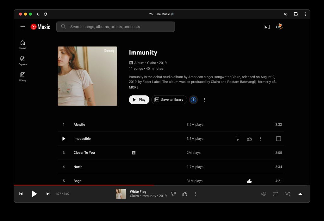
Task: Toggle repeat mode in player bar
Action: (x=276, y=194)
